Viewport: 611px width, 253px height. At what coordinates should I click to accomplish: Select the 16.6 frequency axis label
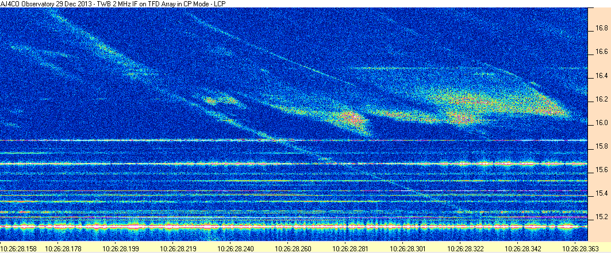pyautogui.click(x=601, y=52)
